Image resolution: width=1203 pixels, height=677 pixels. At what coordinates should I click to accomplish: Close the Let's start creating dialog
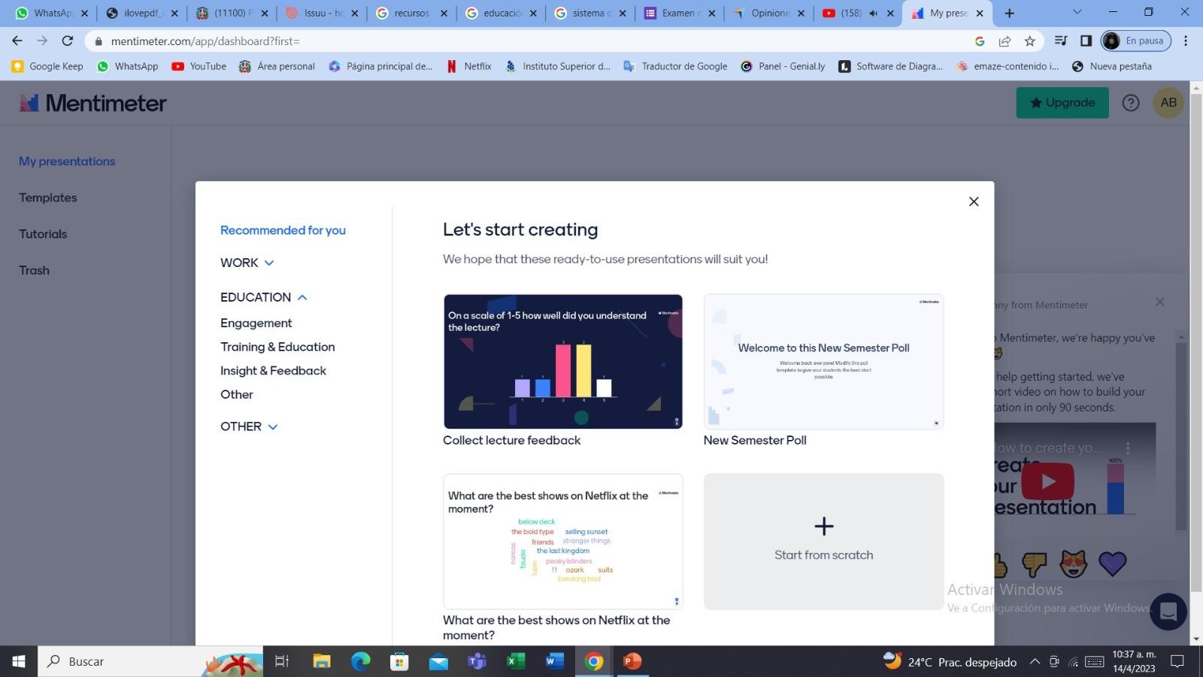point(974,202)
